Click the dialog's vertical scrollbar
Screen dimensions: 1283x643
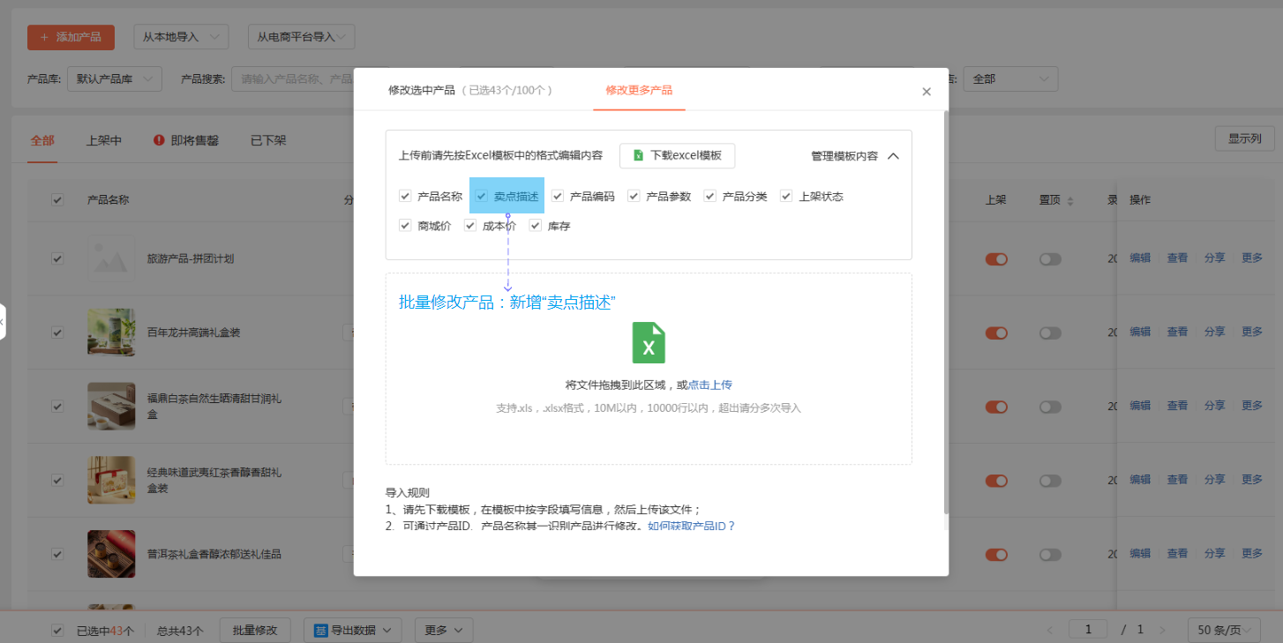point(946,309)
